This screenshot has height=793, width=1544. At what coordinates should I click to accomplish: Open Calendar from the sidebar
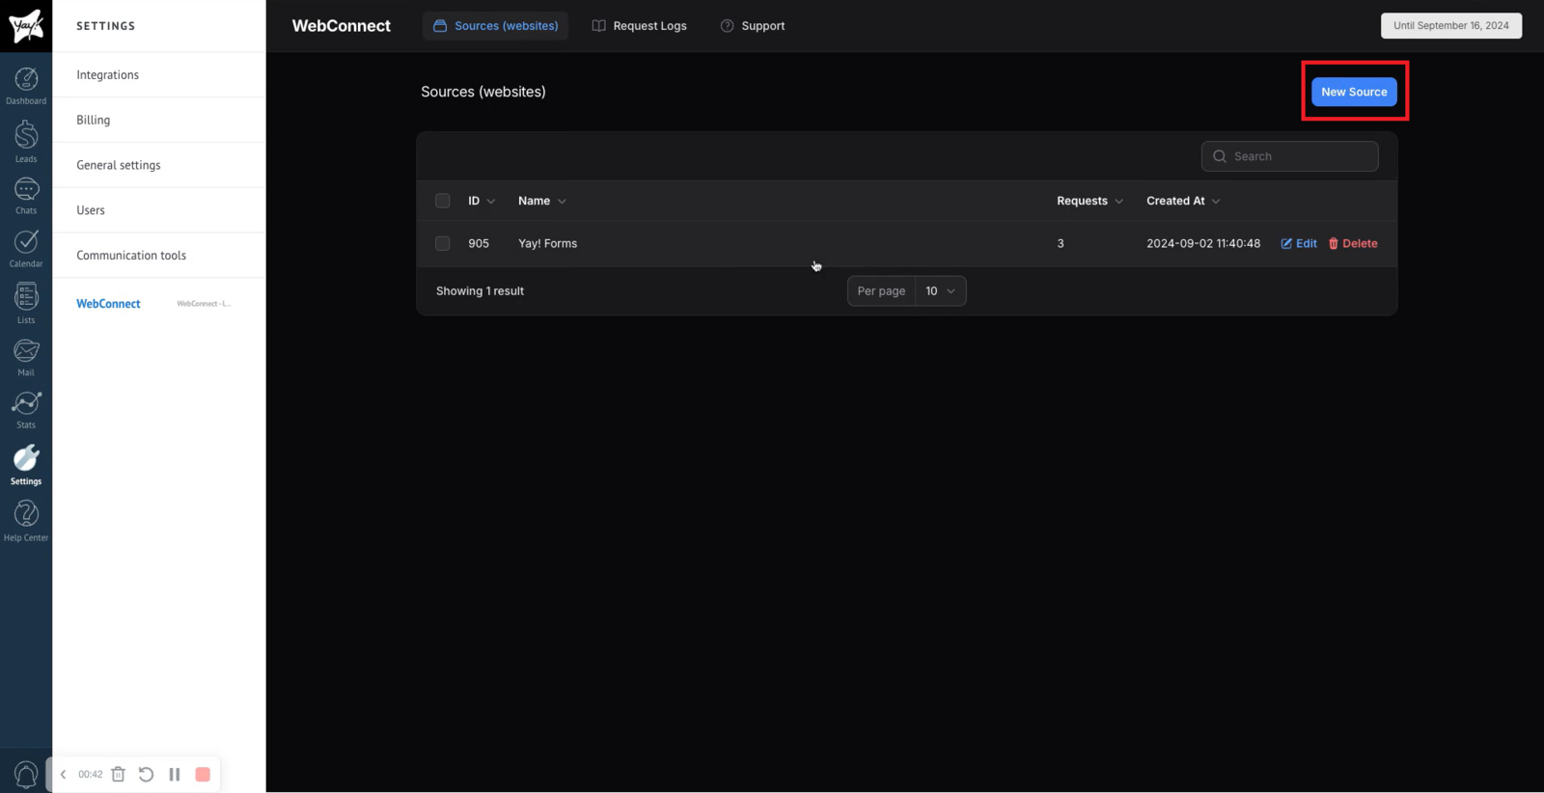(x=26, y=247)
